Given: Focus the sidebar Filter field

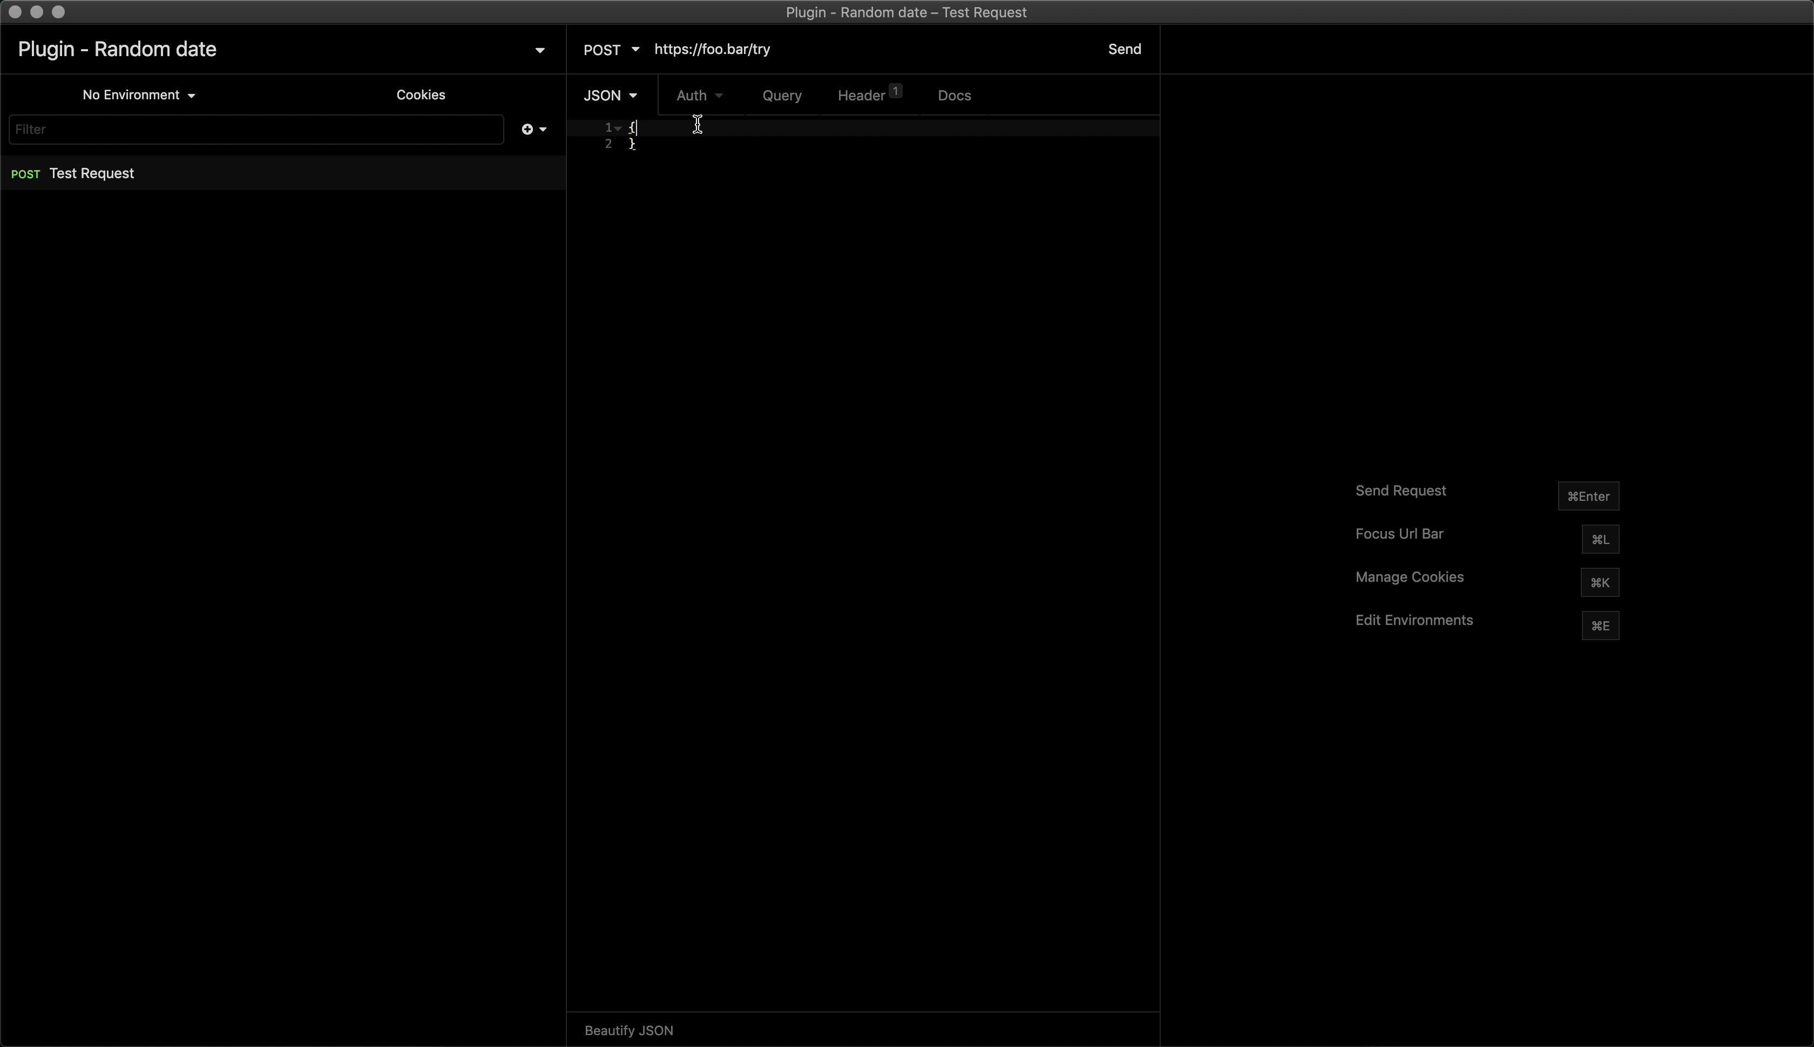Looking at the screenshot, I should coord(255,130).
